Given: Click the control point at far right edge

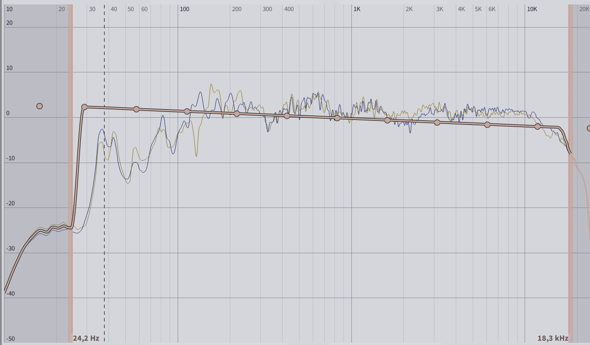Looking at the screenshot, I should point(589,128).
